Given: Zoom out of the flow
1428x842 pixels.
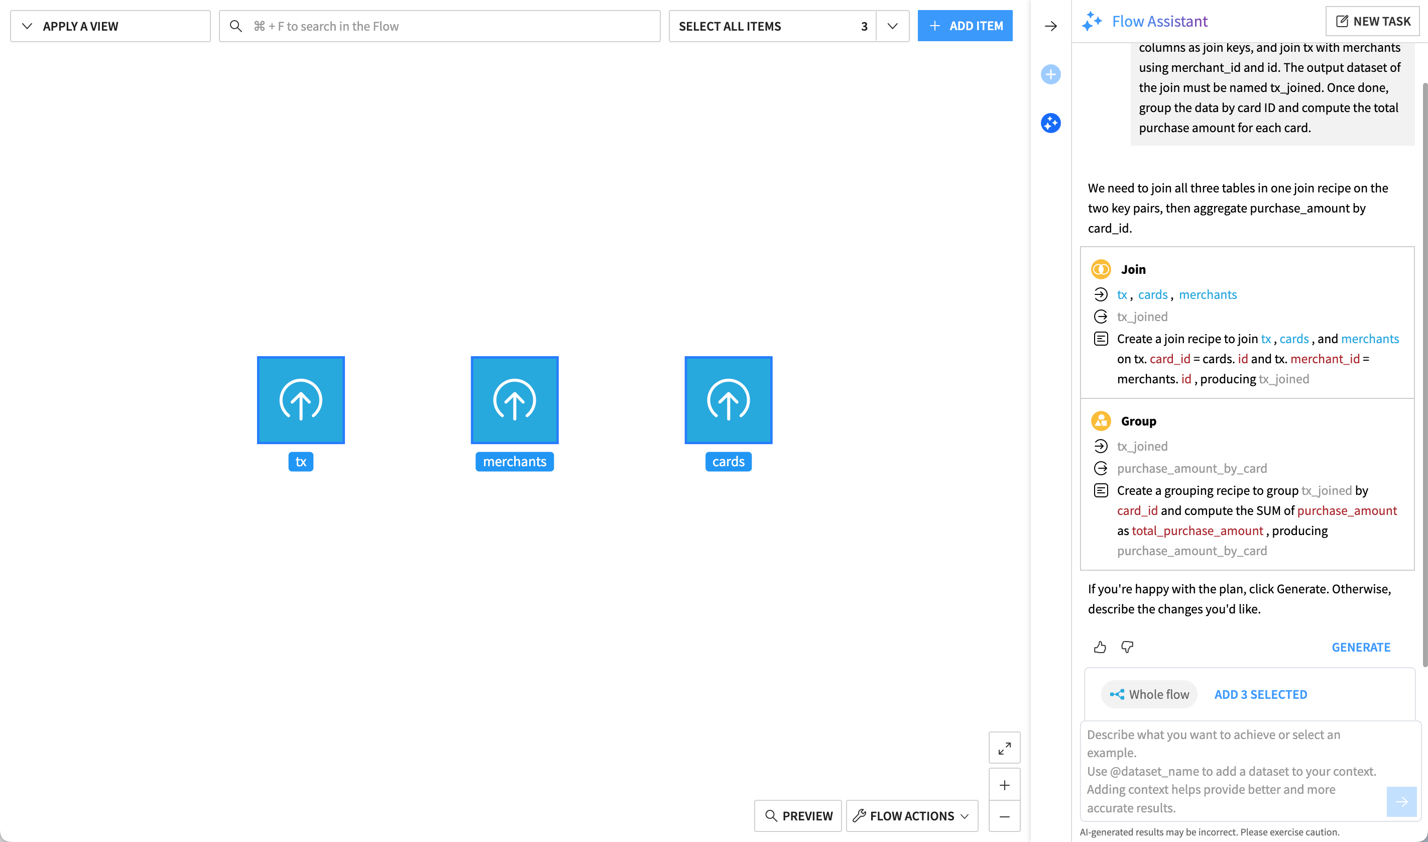Looking at the screenshot, I should click(1004, 816).
